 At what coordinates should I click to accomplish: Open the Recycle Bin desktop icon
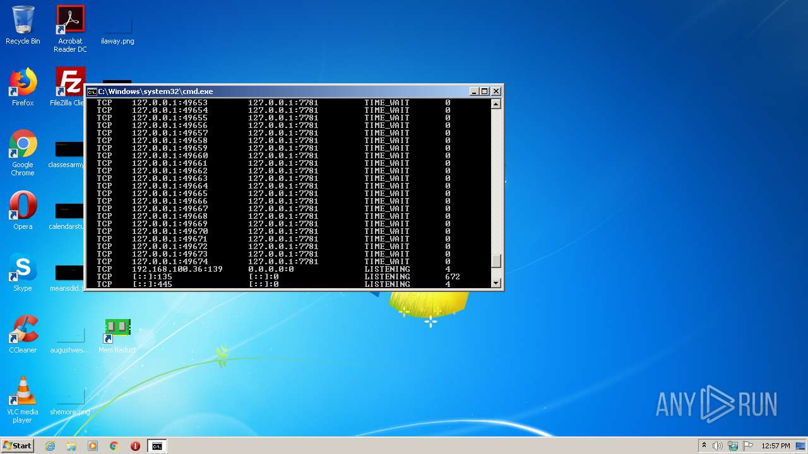click(23, 26)
